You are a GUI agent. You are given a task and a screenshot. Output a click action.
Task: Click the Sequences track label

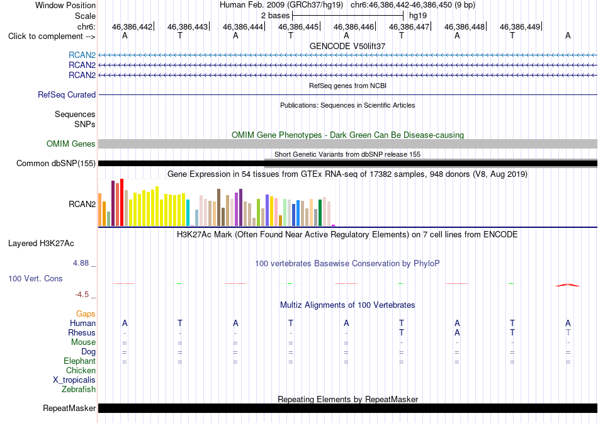(x=75, y=114)
